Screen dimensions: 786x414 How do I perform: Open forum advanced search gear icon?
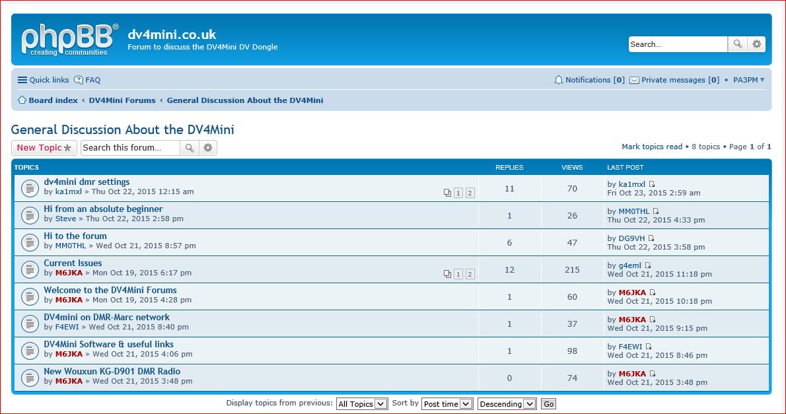208,148
